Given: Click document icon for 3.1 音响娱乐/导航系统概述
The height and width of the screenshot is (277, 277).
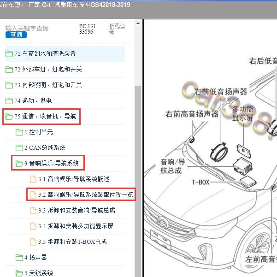Looking at the screenshot, I should point(33,179).
